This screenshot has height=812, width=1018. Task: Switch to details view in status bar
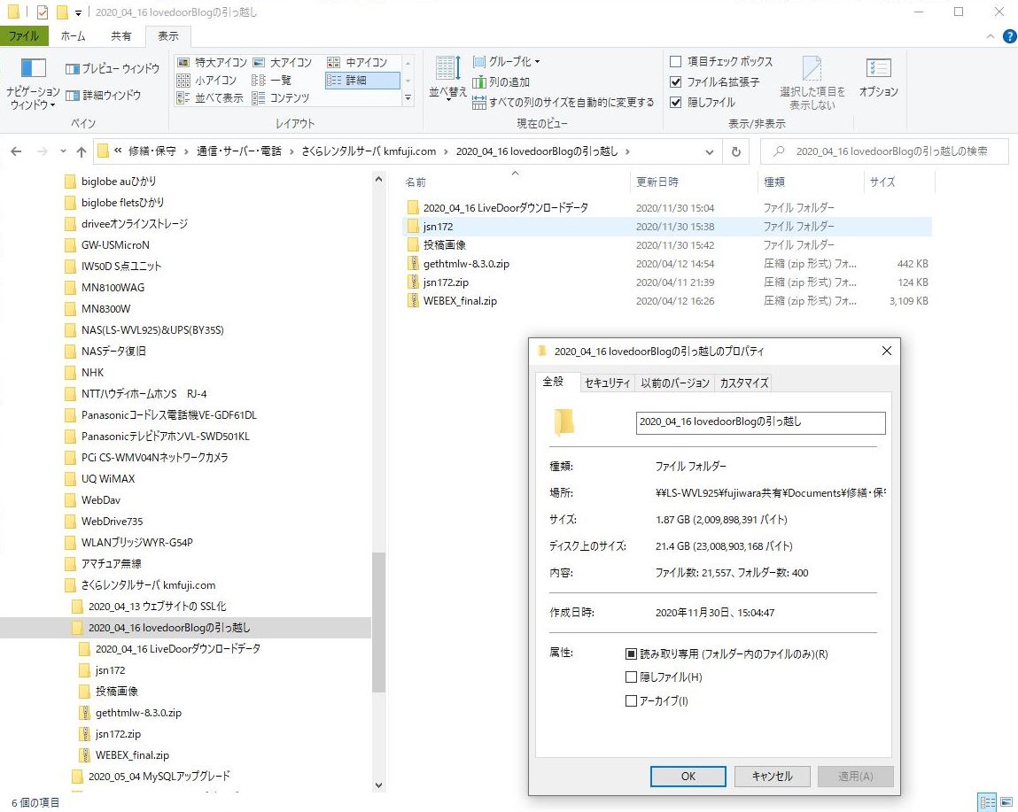(987, 802)
